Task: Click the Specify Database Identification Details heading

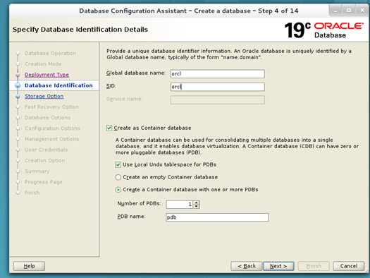Action: (x=80, y=30)
